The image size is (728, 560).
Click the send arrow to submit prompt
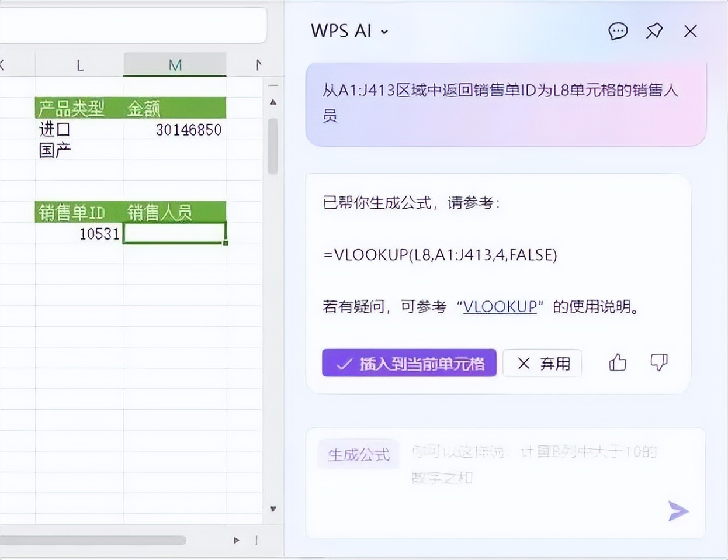coord(678,511)
